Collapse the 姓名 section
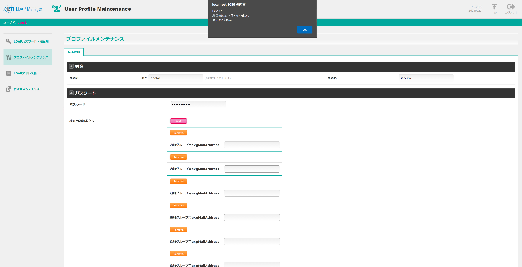This screenshot has width=522, height=267. [x=71, y=66]
